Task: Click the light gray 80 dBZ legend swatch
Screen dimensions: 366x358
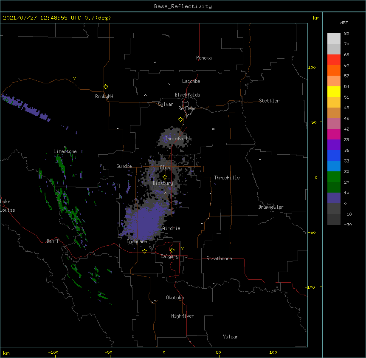Action: 334,38
